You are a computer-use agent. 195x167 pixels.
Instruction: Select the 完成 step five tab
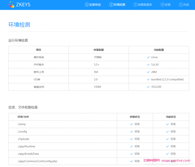(x=184, y=5)
